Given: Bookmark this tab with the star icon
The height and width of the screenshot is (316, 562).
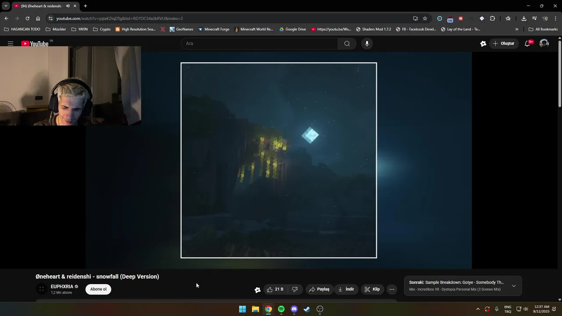Looking at the screenshot, I should pos(425,18).
